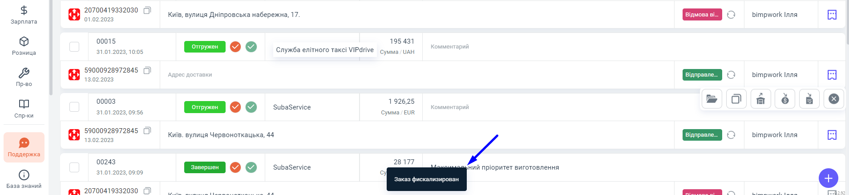Open the Завершен status dropdown for order 00243

coord(205,167)
